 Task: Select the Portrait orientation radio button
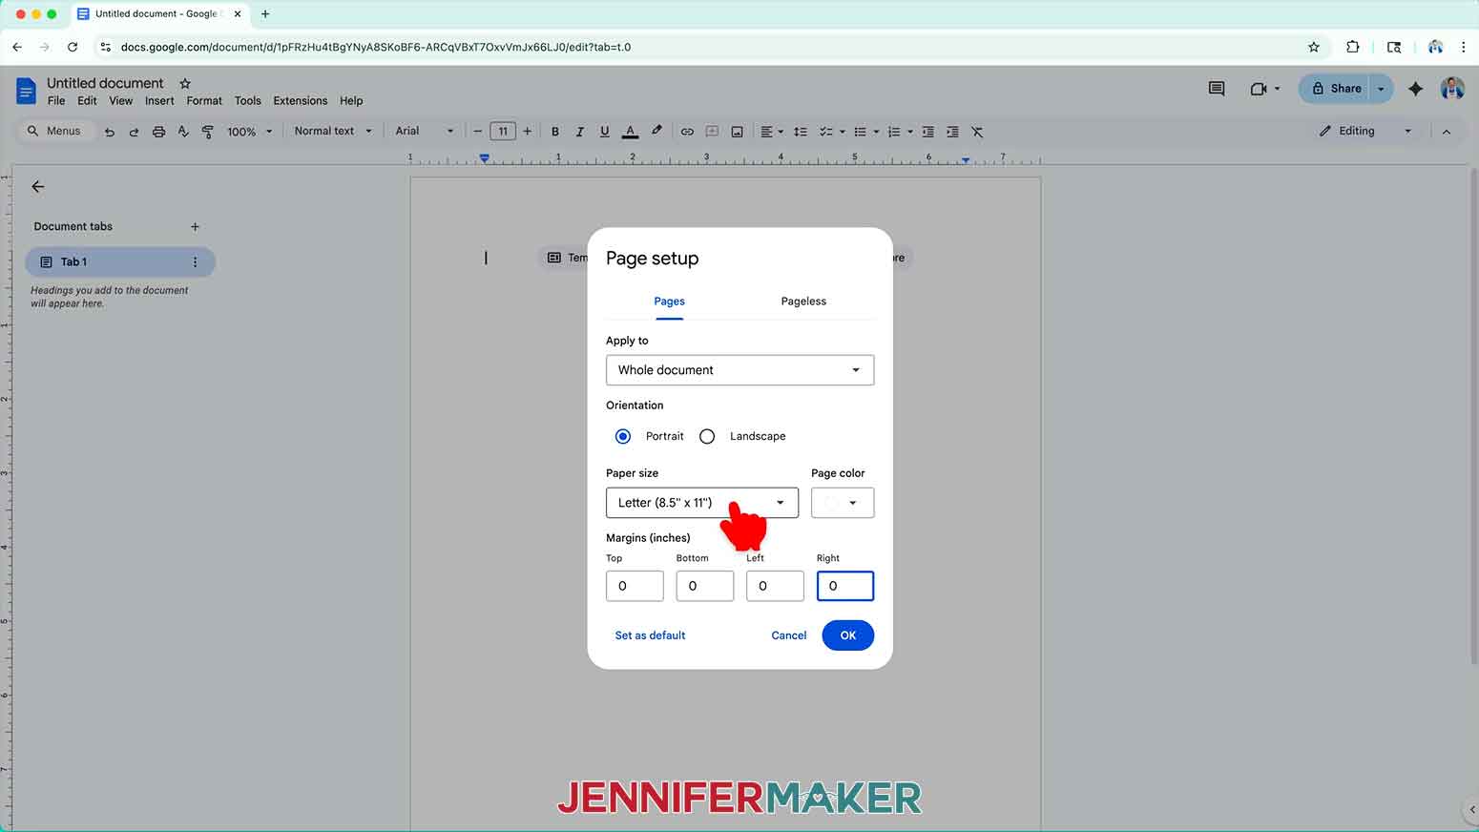click(x=623, y=436)
